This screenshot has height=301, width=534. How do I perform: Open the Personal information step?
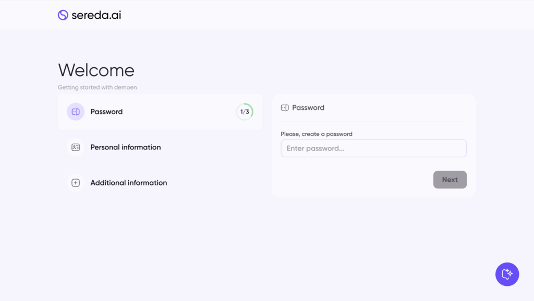125,147
